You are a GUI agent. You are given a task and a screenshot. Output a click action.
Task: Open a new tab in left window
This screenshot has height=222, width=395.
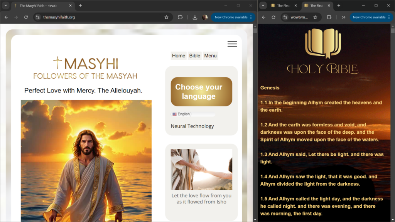[x=80, y=5]
